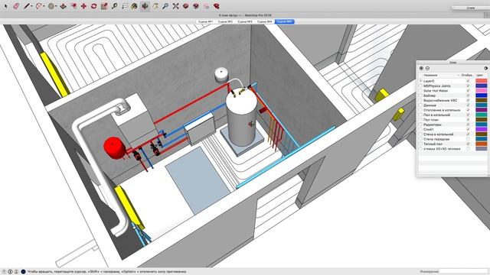490x275 pixels.
Task: Hide the Водоснабжение ХВС layer
Action: pos(468,100)
